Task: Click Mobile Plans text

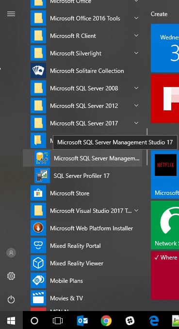Action: tap(66, 281)
